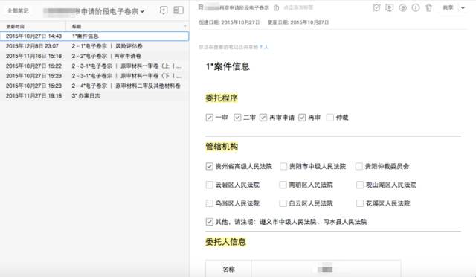Check the 云岩区人民法院 checkbox

coord(210,185)
